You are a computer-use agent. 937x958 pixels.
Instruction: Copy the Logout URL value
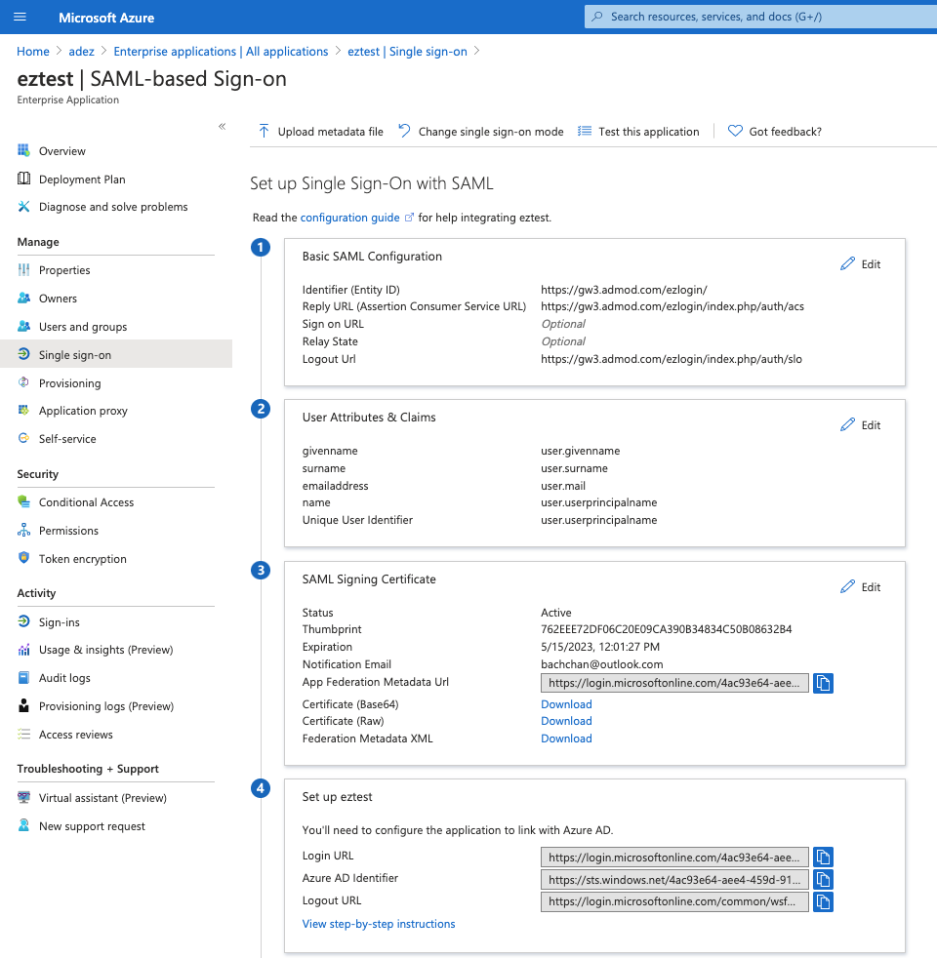click(x=824, y=901)
